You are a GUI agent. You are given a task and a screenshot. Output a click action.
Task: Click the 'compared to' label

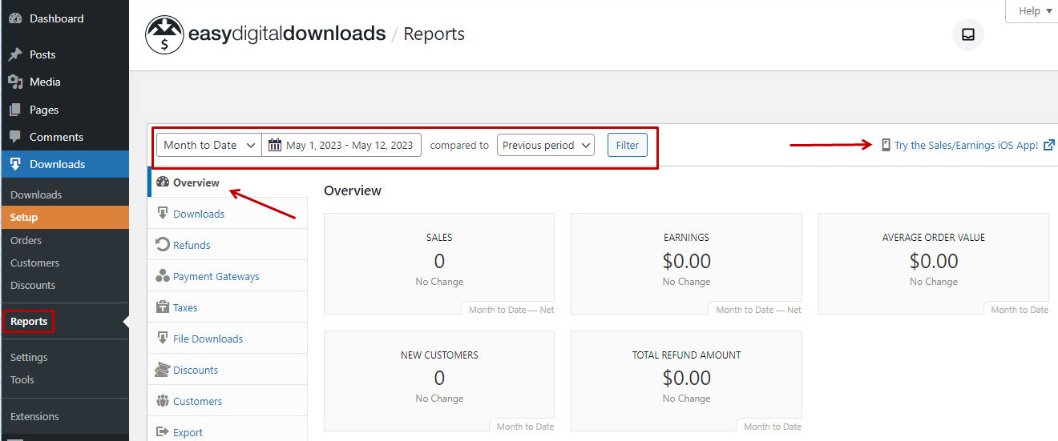[459, 145]
